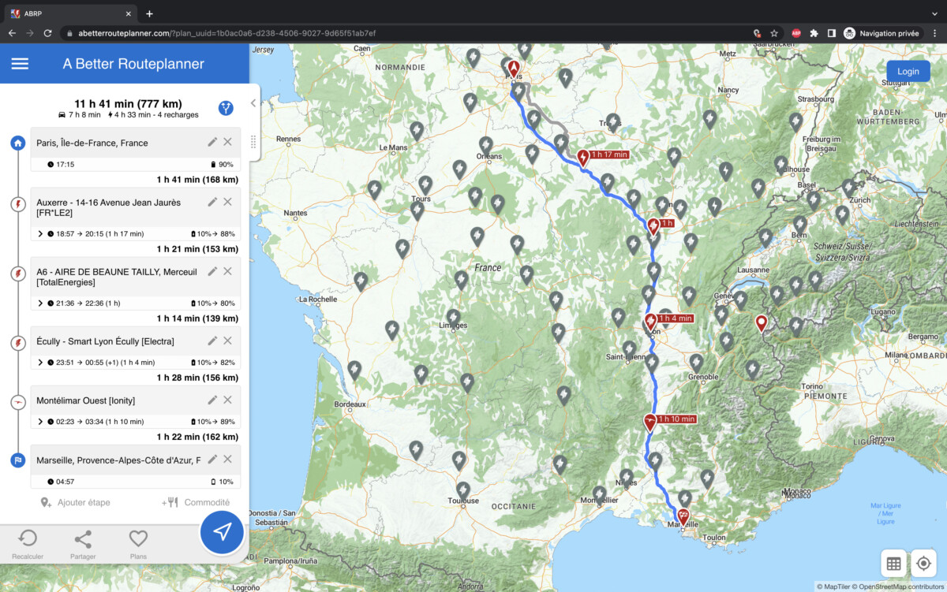Edit the Paris departure waypoint
Screen dimensions: 947x592
coord(212,142)
